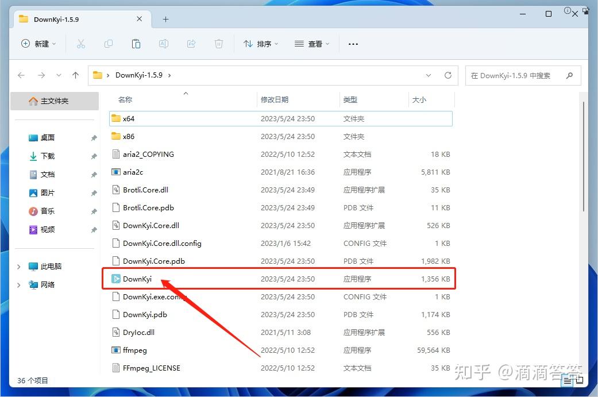Click the x86 folder icon
The image size is (598, 397).
coord(116,136)
